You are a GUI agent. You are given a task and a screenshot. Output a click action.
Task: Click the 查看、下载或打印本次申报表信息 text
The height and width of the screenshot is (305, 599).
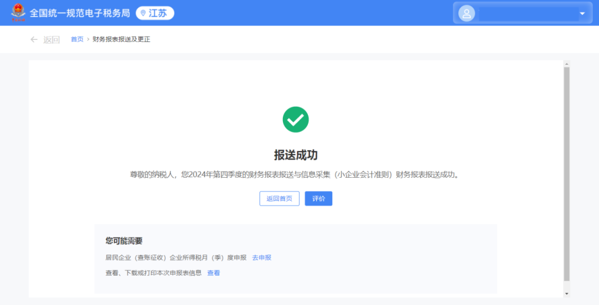pos(154,273)
